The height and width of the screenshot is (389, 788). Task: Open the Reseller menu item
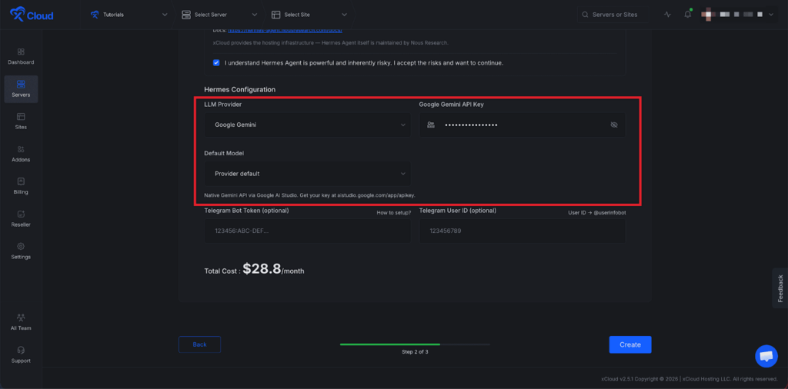(x=21, y=214)
